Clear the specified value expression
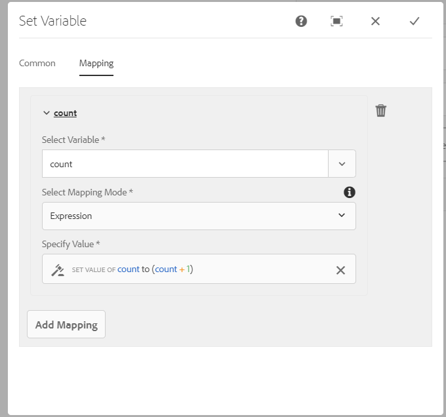This screenshot has height=417, width=446. 340,269
